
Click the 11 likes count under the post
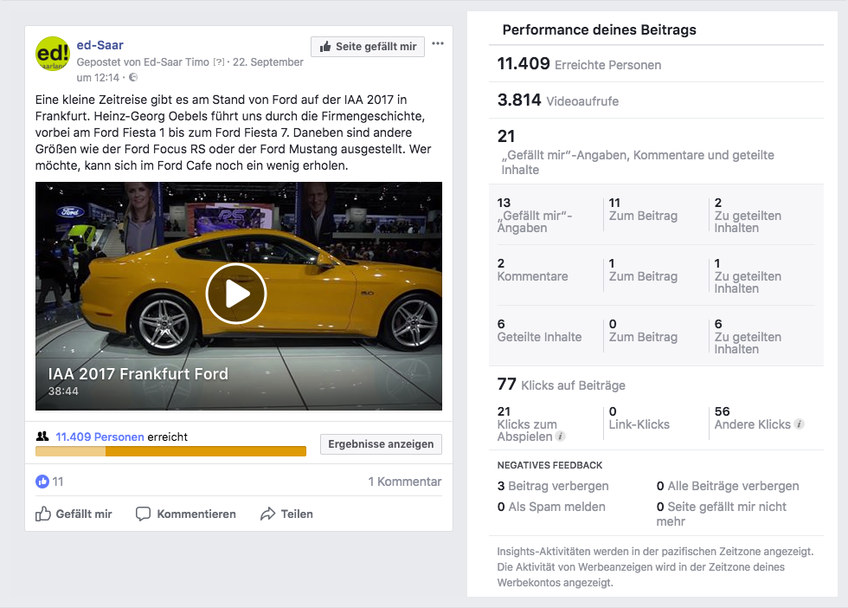pyautogui.click(x=58, y=482)
